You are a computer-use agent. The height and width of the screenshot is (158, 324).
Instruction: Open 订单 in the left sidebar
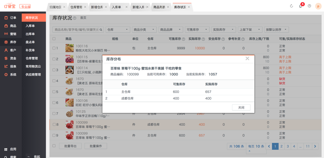(13, 18)
